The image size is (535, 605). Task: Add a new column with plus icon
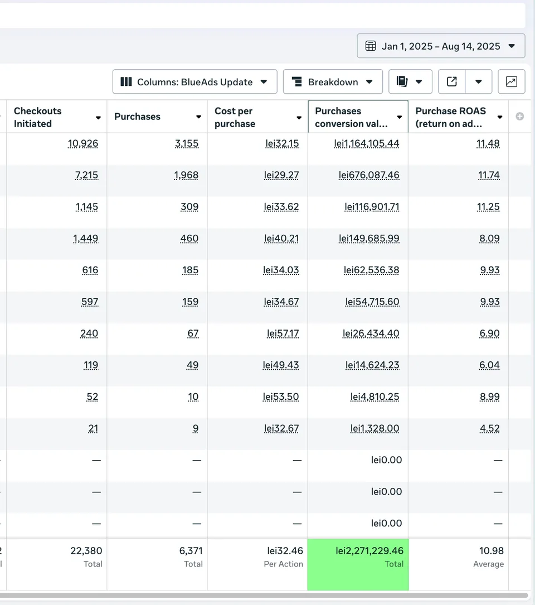coord(519,117)
